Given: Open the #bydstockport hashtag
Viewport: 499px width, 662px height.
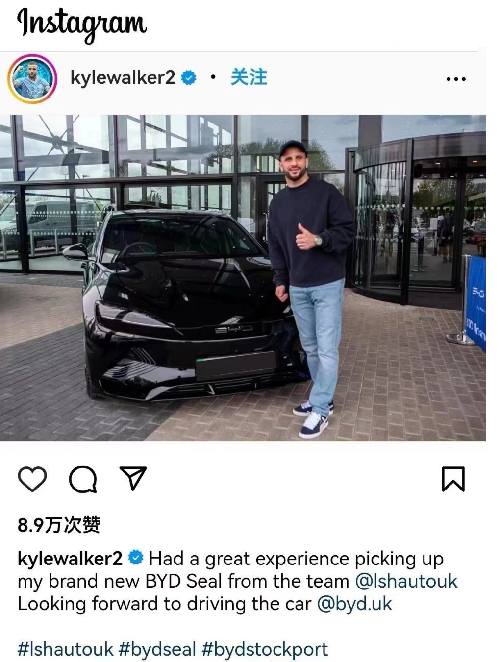Looking at the screenshot, I should pos(265,649).
